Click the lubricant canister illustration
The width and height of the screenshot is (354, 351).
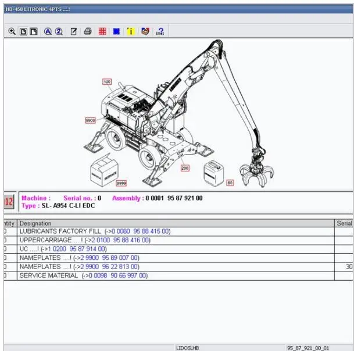pyautogui.click(x=213, y=173)
